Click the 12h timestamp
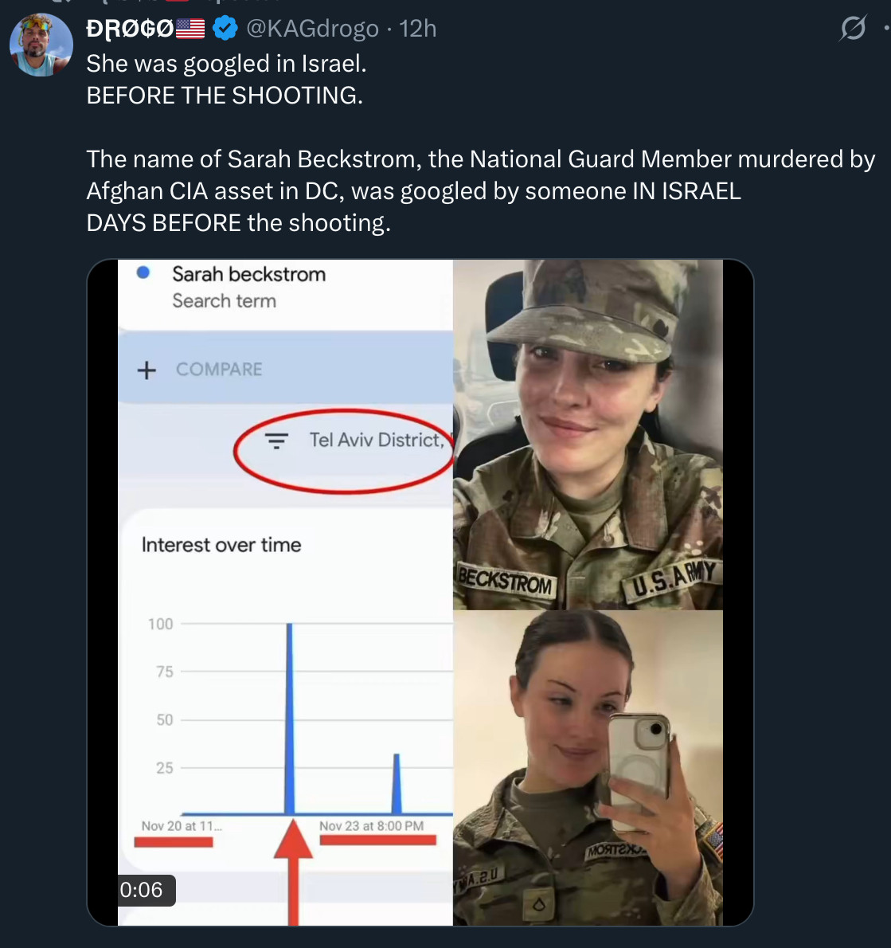Screen dimensions: 891x948 [418, 29]
